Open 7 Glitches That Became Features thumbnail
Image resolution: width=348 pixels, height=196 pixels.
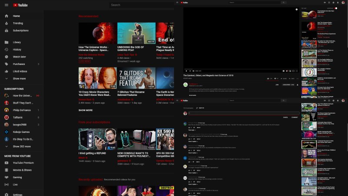click(137, 78)
